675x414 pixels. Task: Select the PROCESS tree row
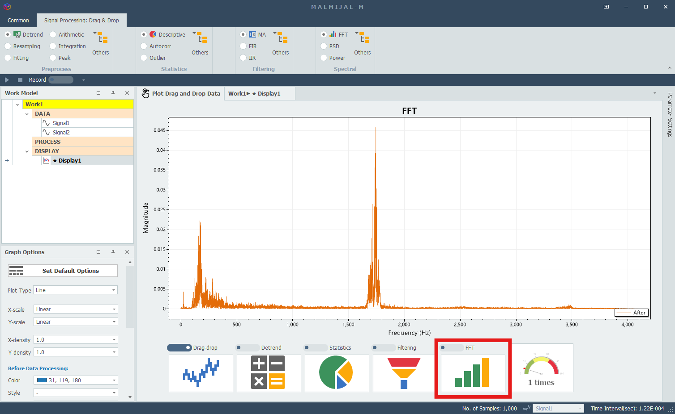[x=83, y=142]
